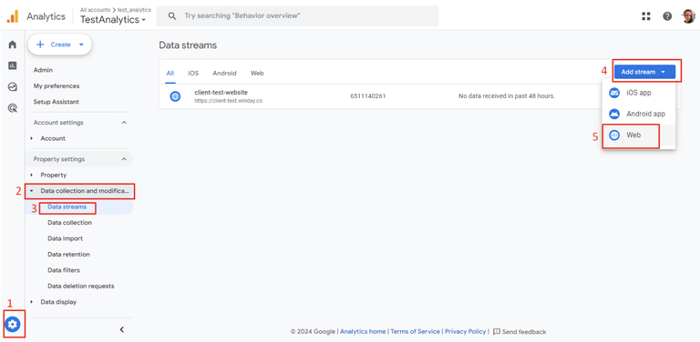Viewport: 700px width, 342px height.
Task: Click the Google Analytics logo
Action: (13, 16)
